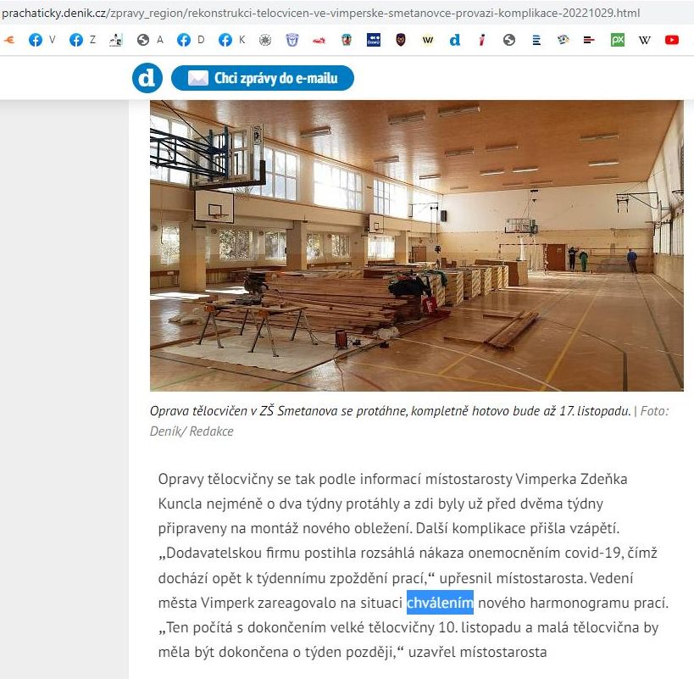Click Chci zprávy do e-mailu button
694x679 pixels.
click(x=263, y=78)
